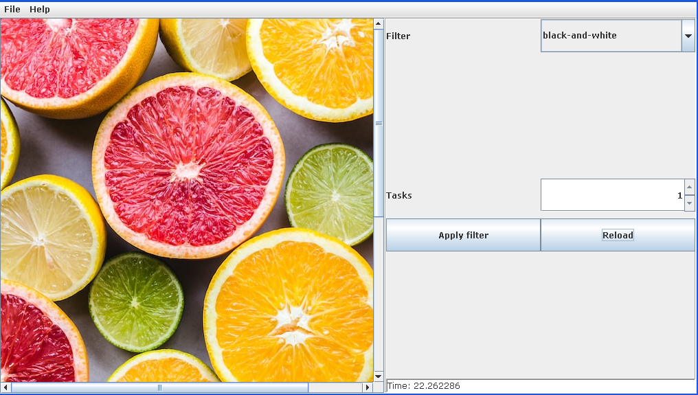Click the Tasks label
This screenshot has width=698, height=395.
[x=399, y=196]
